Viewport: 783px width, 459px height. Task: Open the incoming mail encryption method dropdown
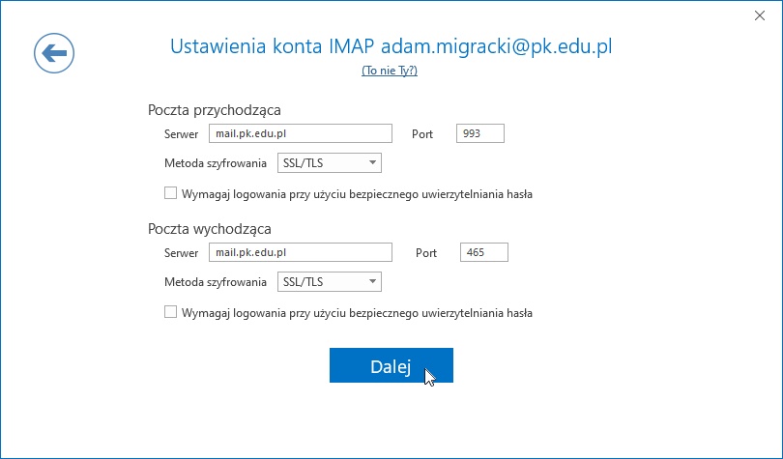[330, 162]
